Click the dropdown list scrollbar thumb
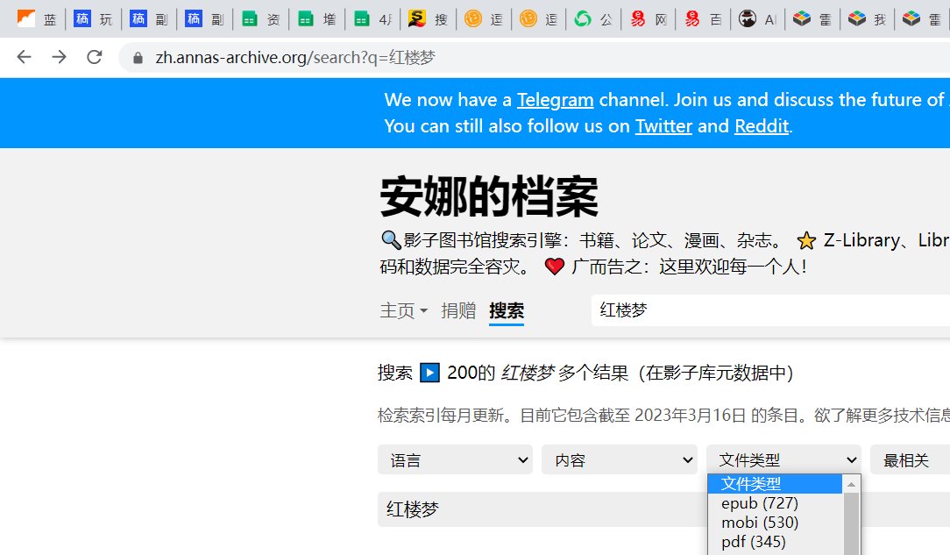 (851, 524)
